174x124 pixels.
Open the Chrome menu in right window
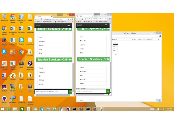(x=110, y=19)
